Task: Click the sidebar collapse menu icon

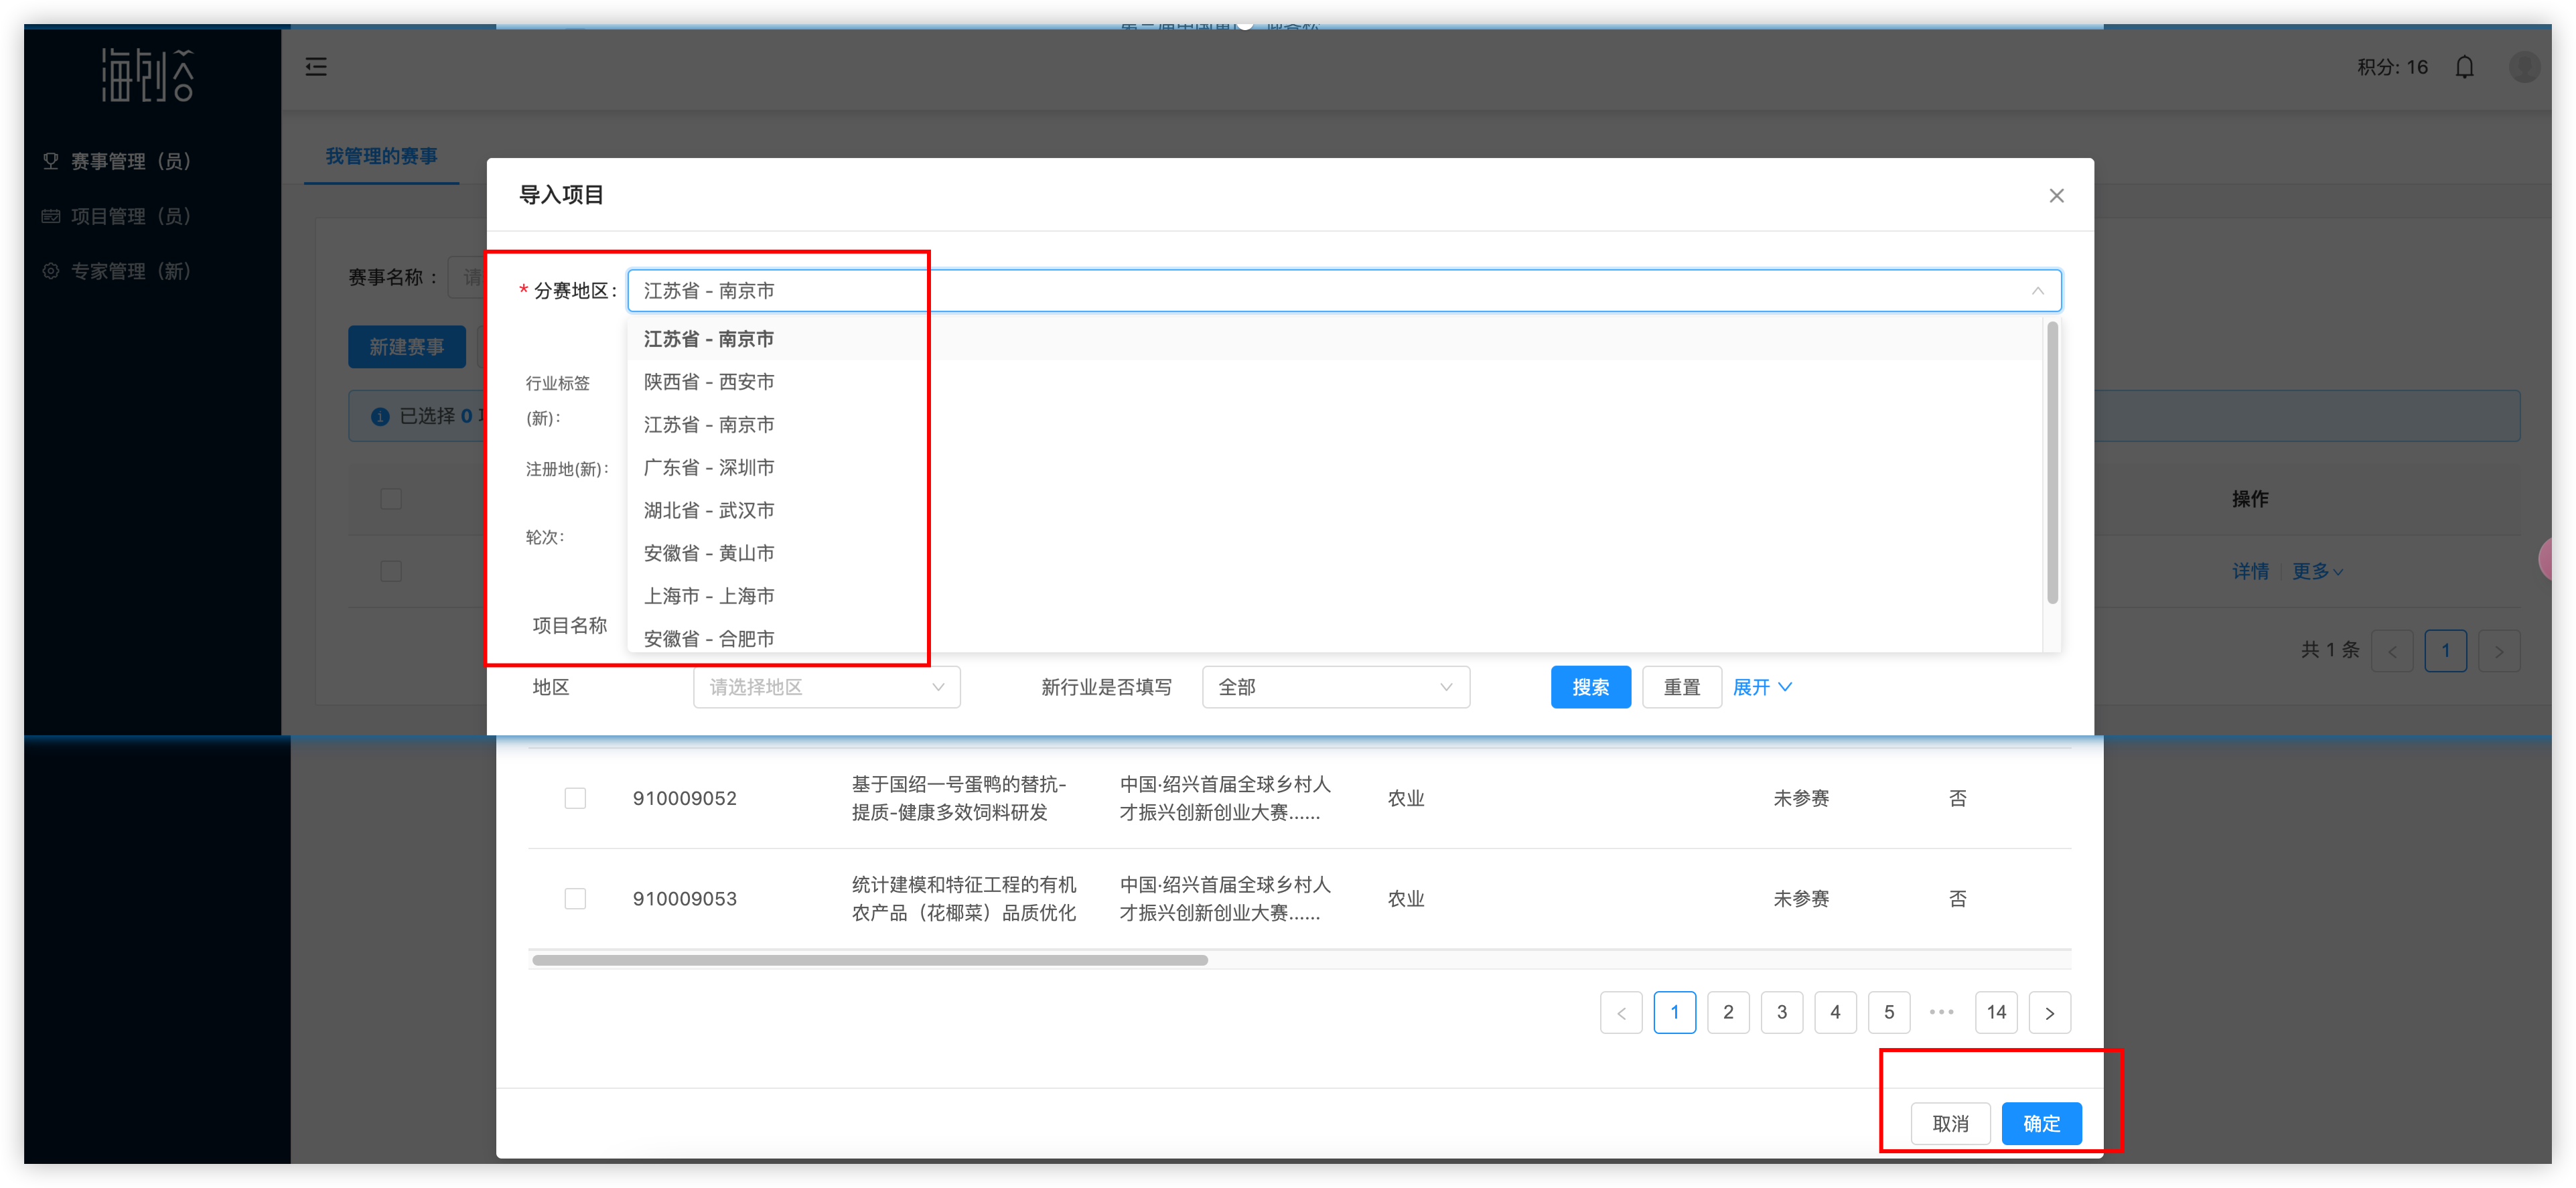Action: tap(316, 67)
